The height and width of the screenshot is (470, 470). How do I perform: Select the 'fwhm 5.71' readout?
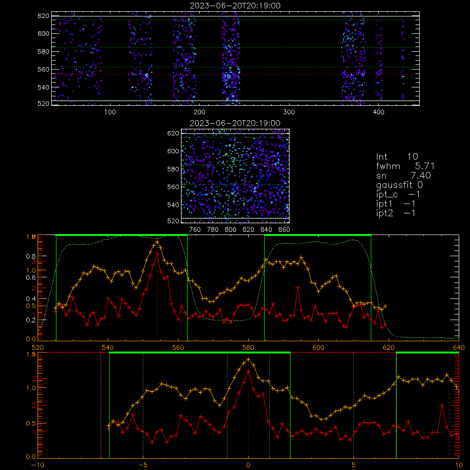coord(405,166)
